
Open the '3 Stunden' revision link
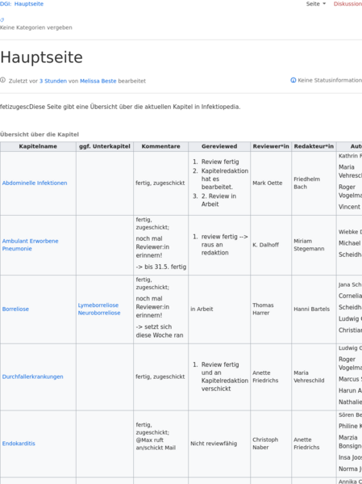pos(53,81)
